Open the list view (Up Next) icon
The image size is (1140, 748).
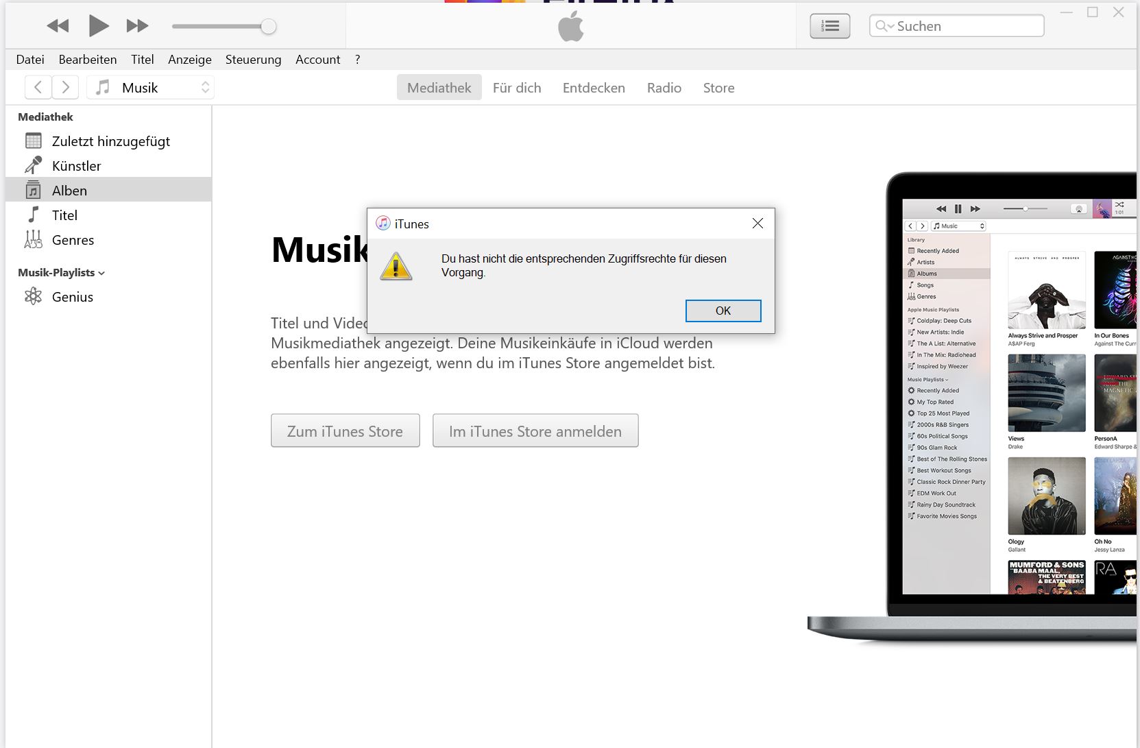[829, 26]
